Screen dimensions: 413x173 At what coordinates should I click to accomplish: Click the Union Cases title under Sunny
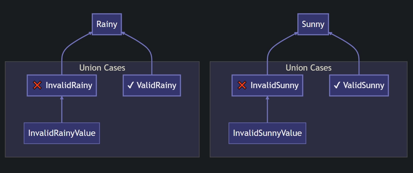pyautogui.click(x=308, y=68)
